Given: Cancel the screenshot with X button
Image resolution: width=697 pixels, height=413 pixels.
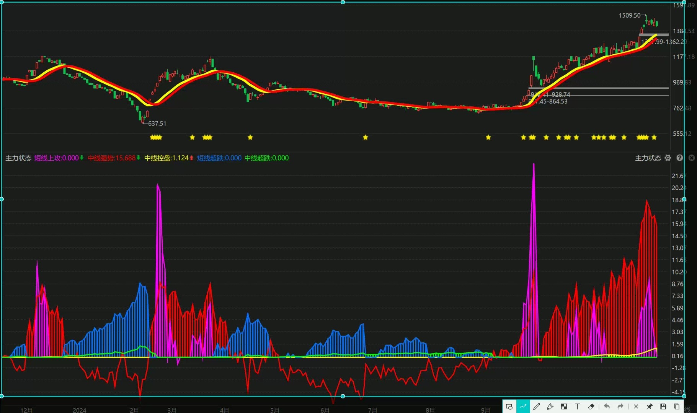Looking at the screenshot, I should [636, 406].
